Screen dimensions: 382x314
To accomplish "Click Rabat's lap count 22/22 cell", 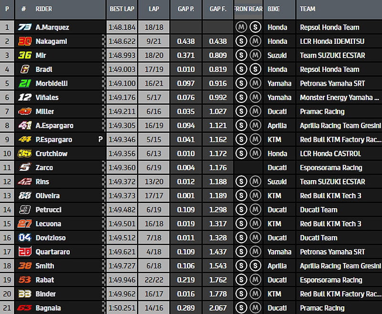I will click(154, 280).
